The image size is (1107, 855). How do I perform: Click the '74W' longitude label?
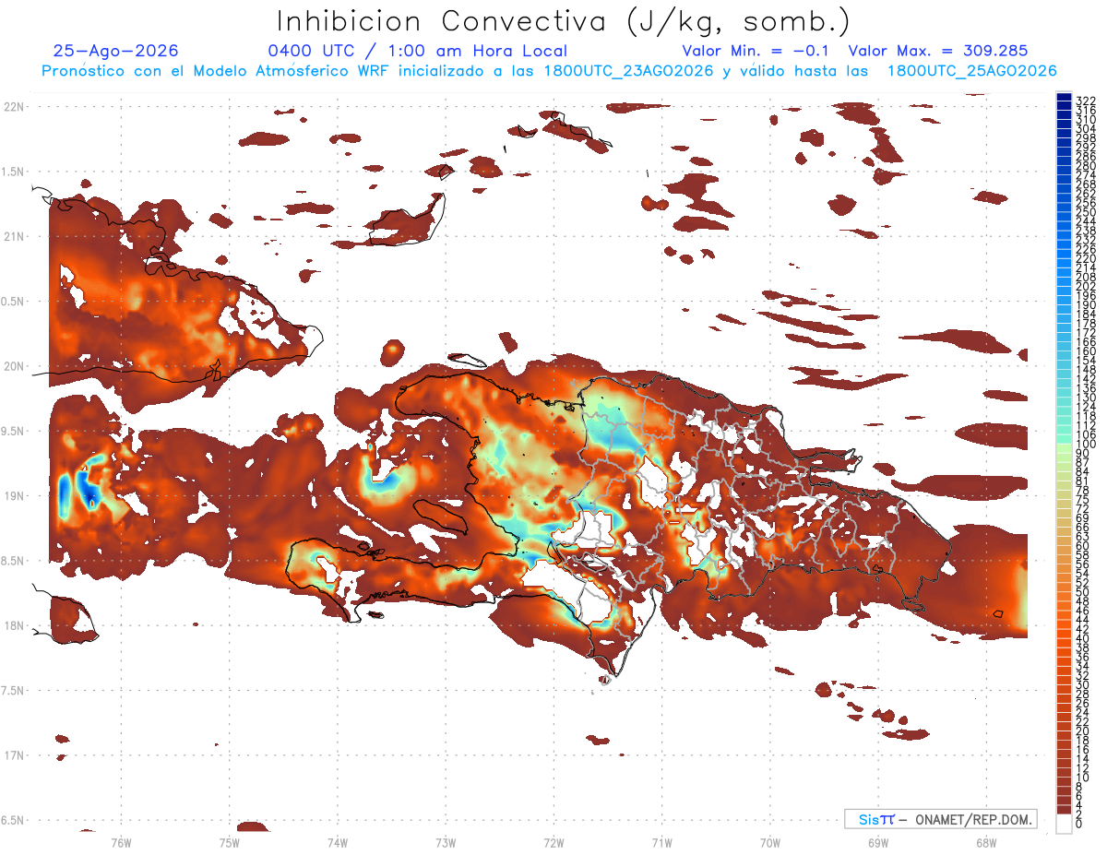coord(337,842)
